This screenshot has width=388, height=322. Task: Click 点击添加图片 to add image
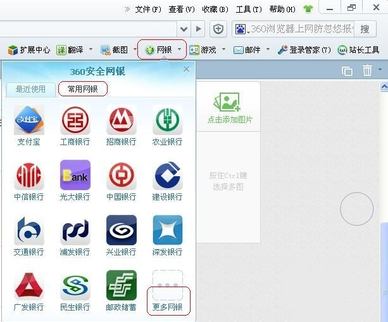(x=230, y=108)
